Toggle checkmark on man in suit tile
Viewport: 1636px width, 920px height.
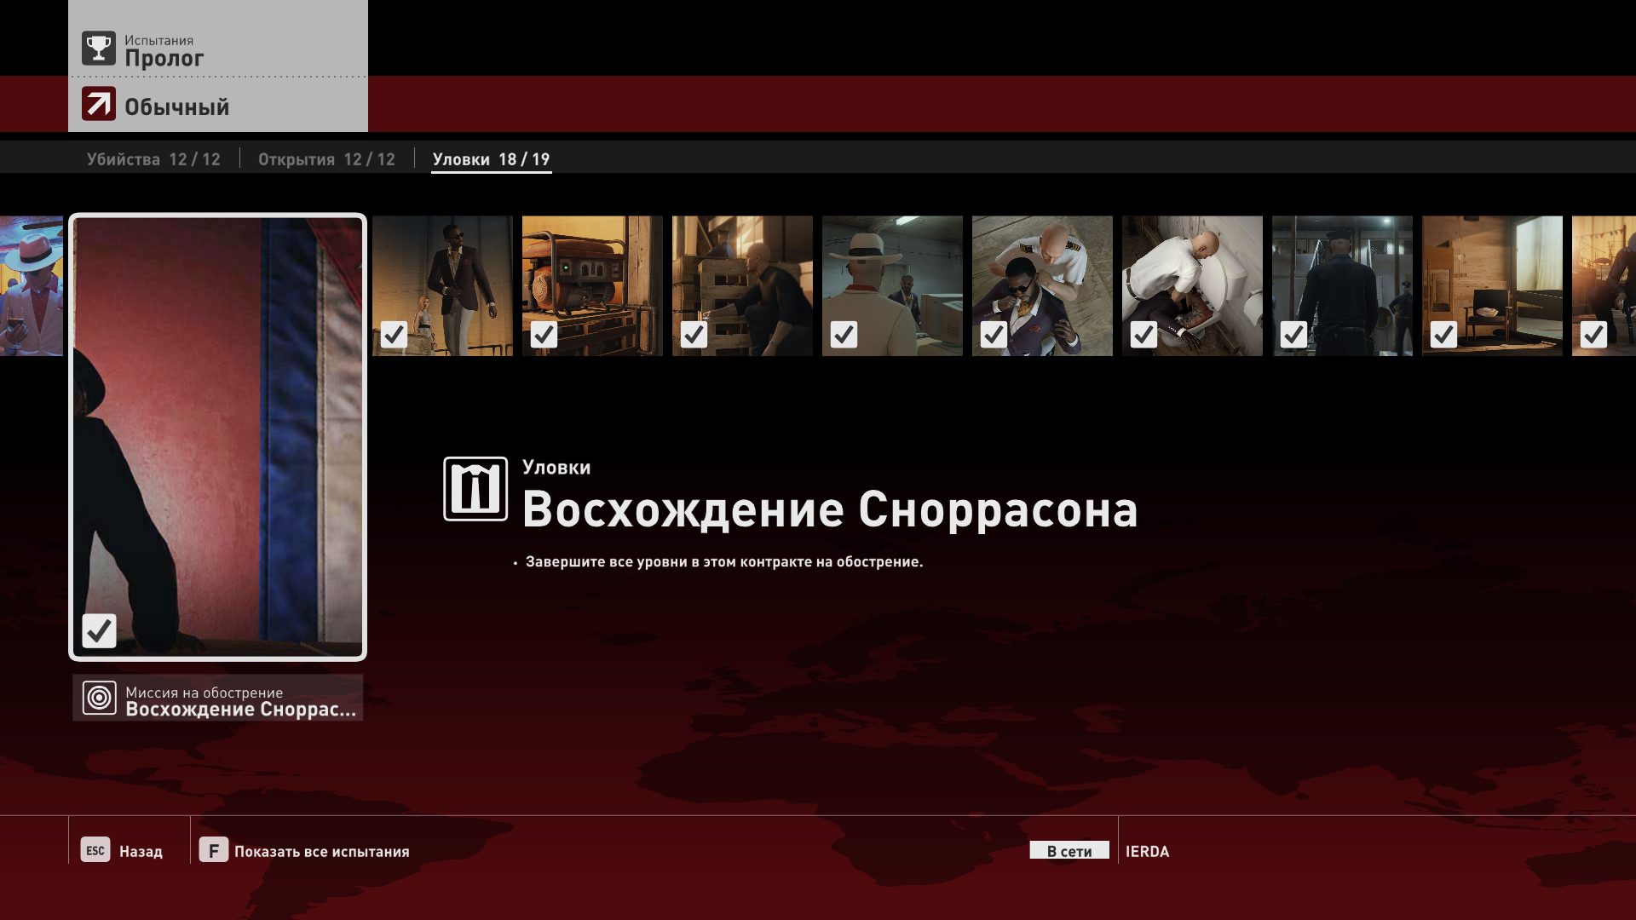click(x=394, y=335)
